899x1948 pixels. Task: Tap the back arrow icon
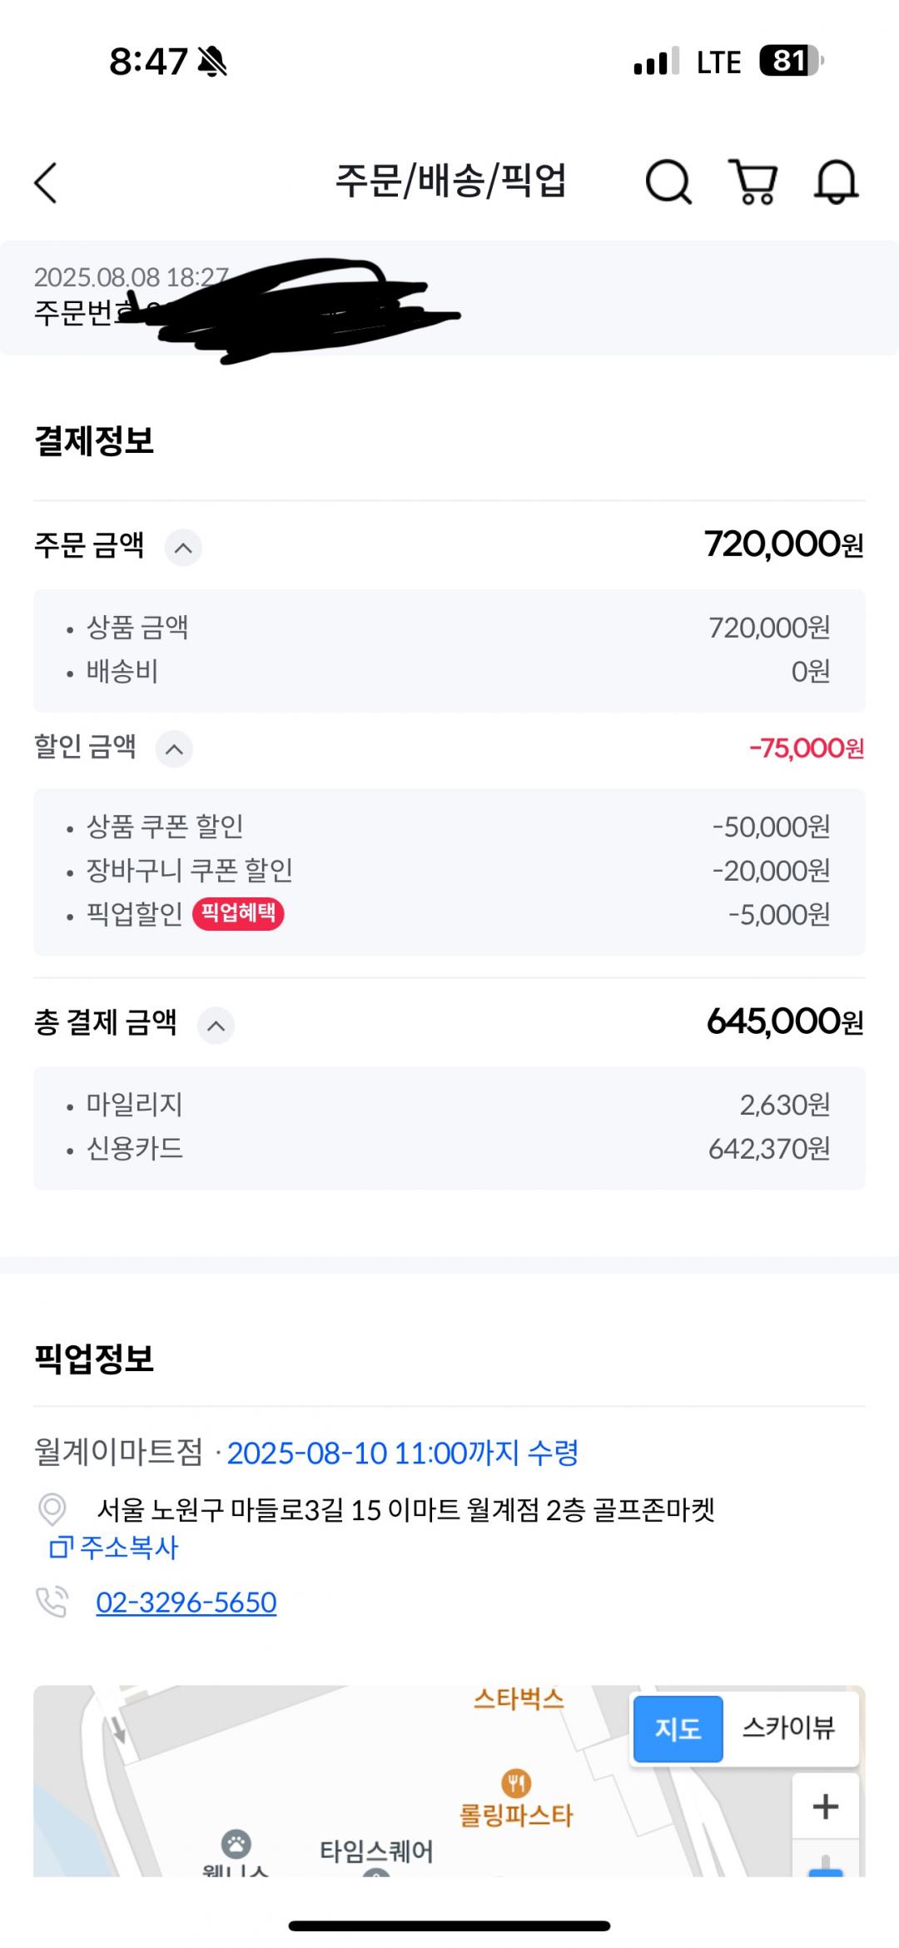tap(47, 182)
